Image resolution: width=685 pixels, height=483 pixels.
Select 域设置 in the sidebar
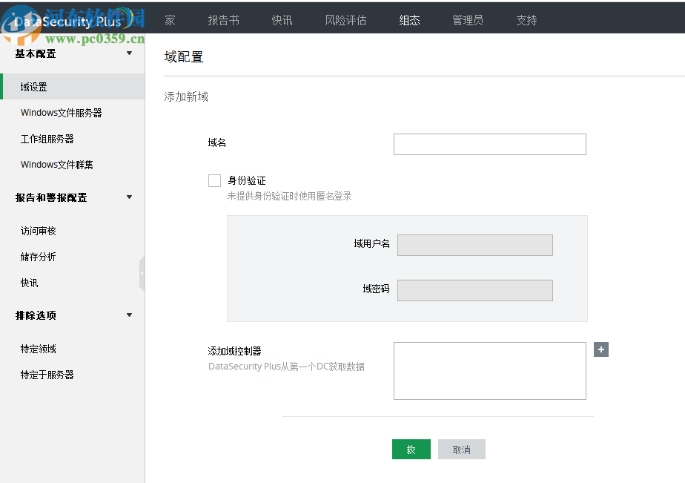coord(33,86)
